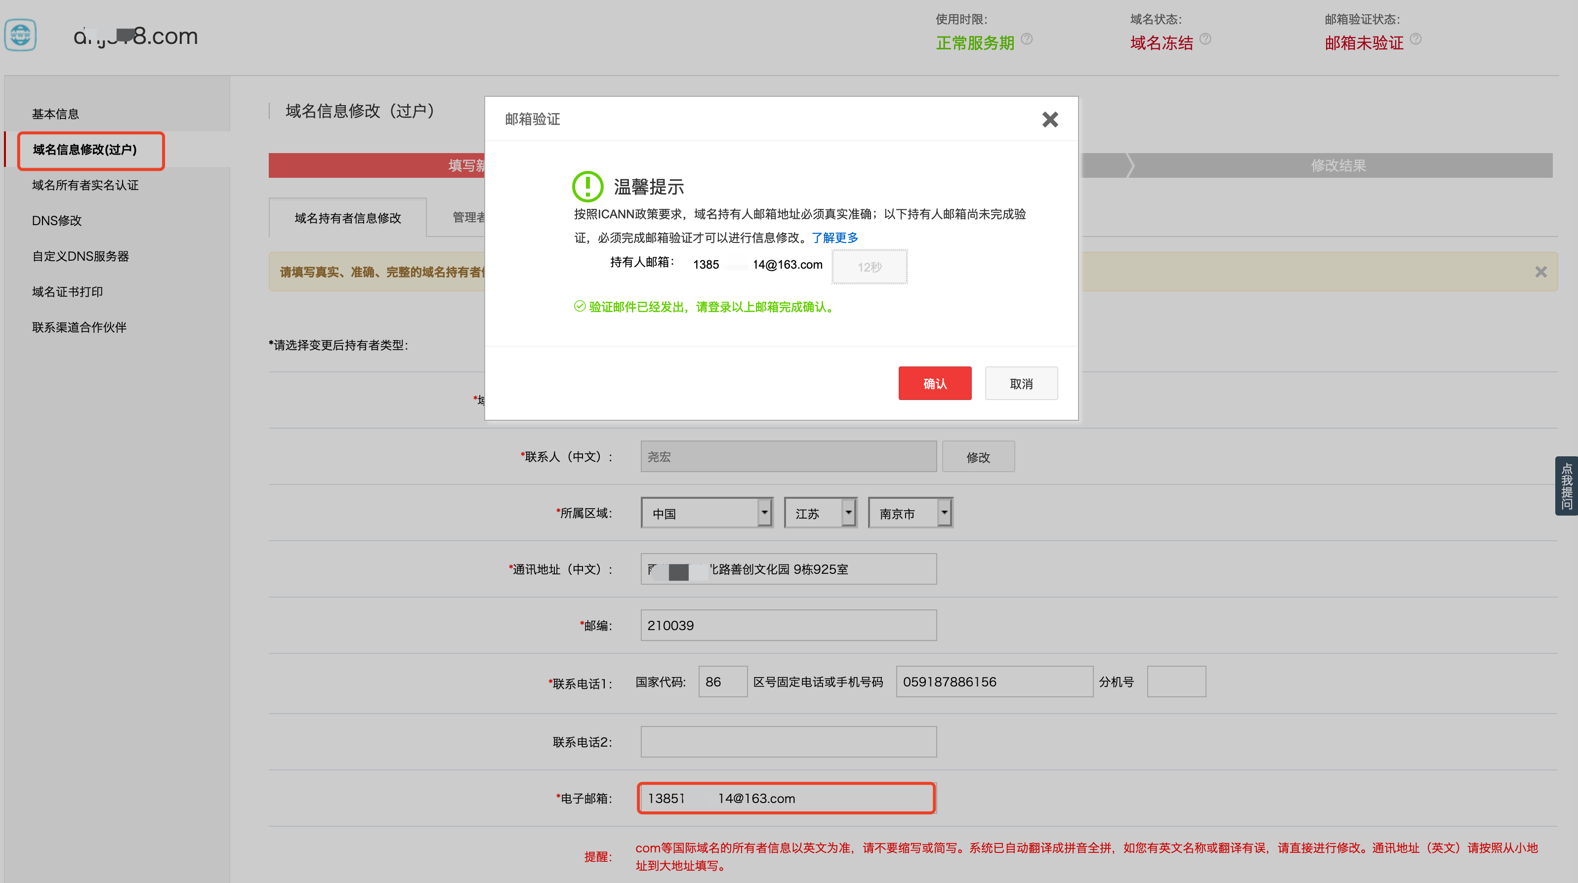The width and height of the screenshot is (1578, 883).
Task: Click the empty 联系电话2 field
Action: 789,742
